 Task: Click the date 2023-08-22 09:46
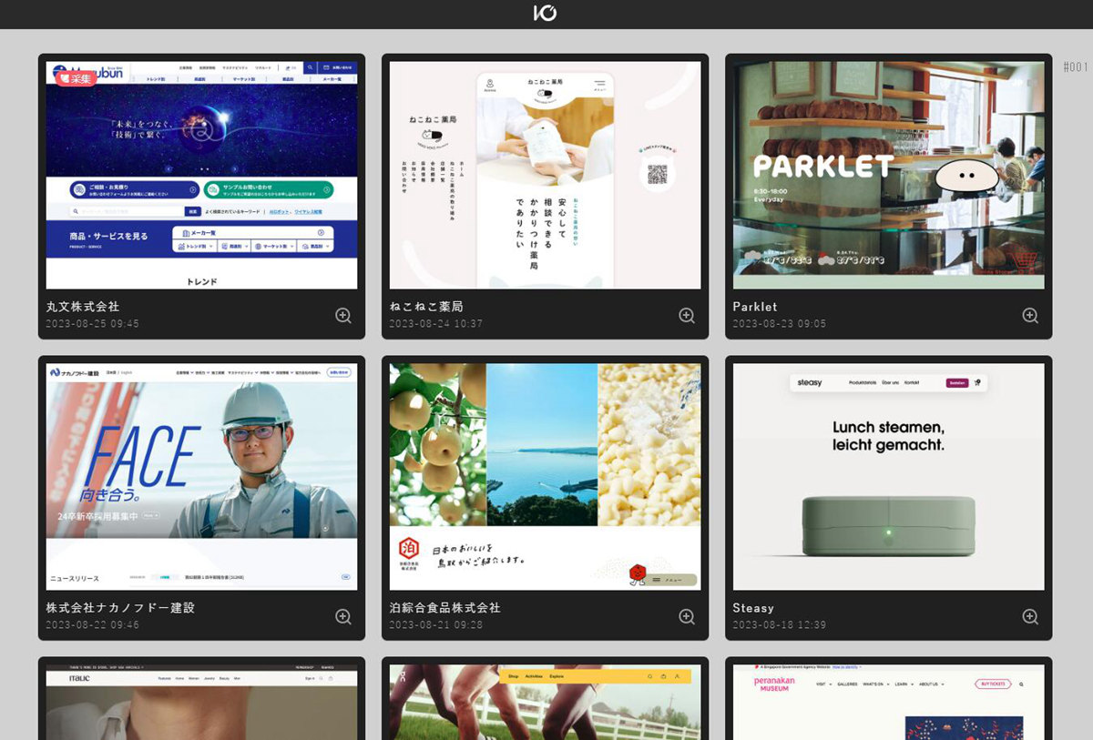92,625
